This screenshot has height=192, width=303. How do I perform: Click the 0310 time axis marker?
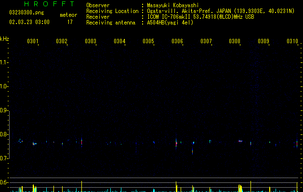pos(292,41)
